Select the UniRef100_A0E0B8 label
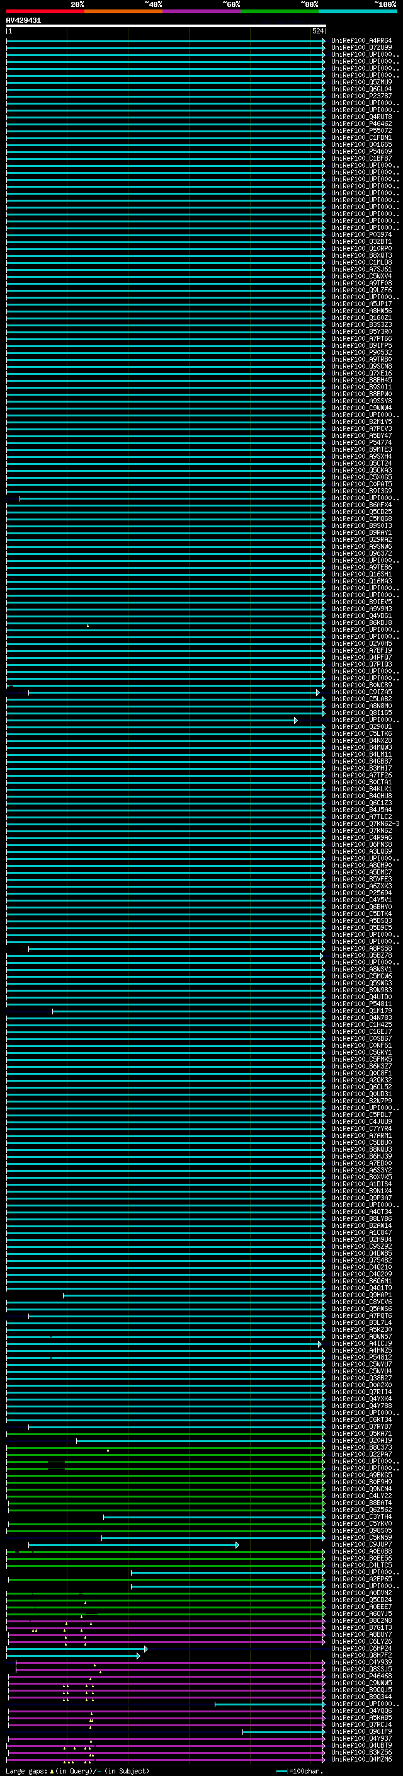 pyautogui.click(x=361, y=1551)
